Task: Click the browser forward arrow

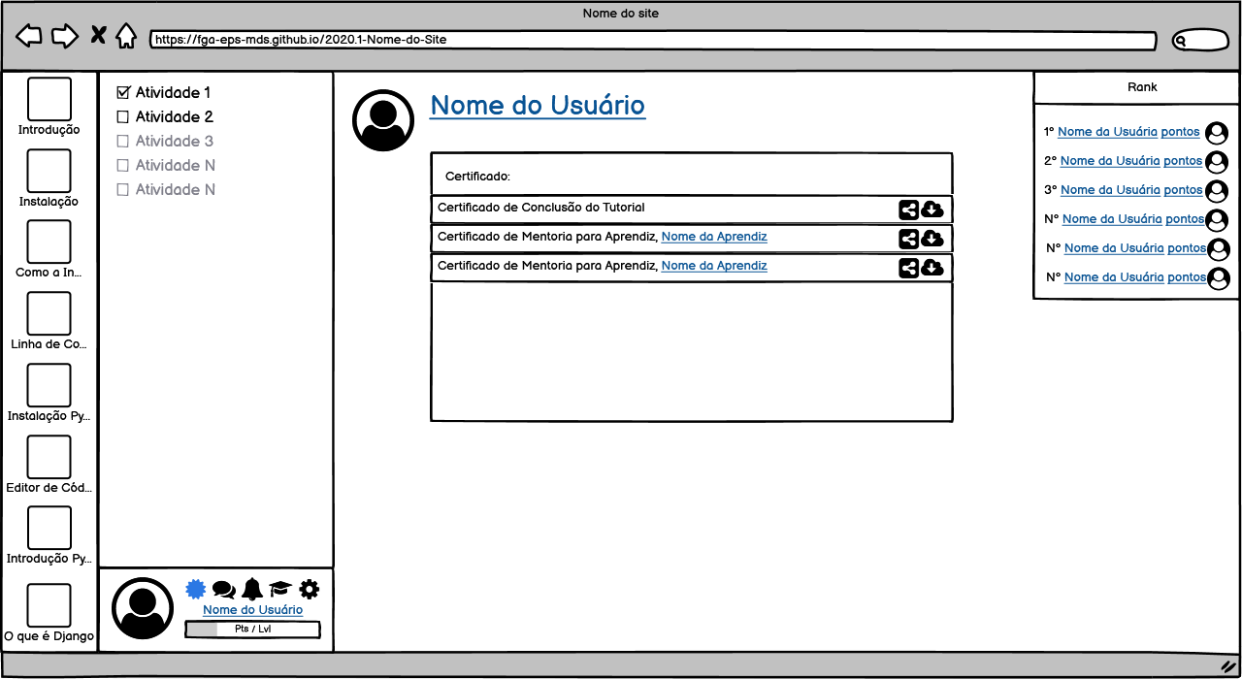Action: click(65, 37)
